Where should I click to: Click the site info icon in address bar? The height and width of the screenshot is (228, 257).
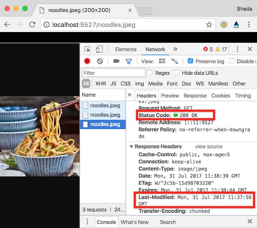point(47,25)
